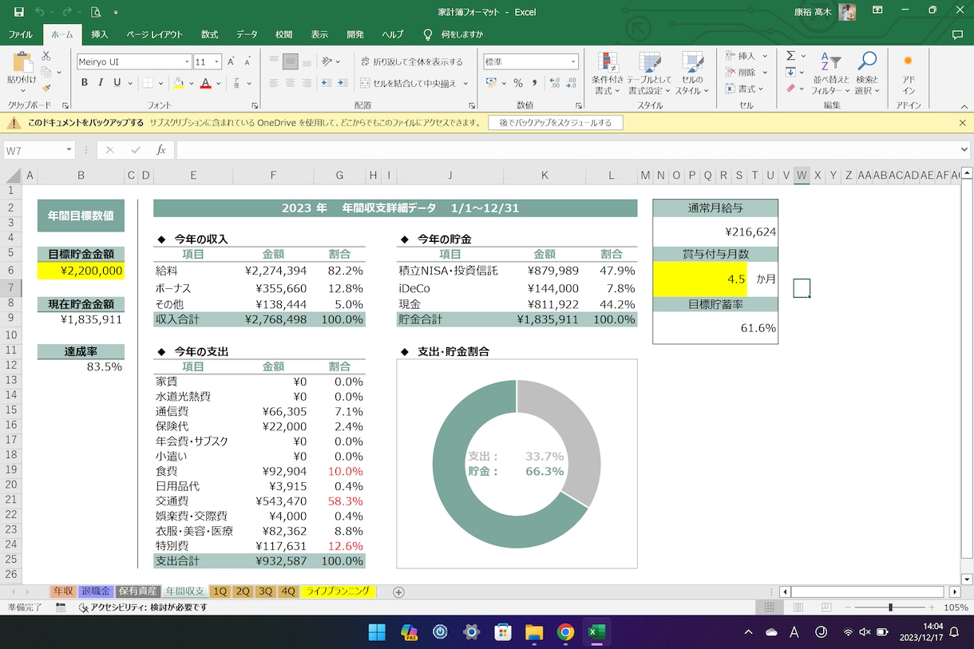The image size is (974, 649).
Task: Open the comments icon in ribbon
Action: click(x=957, y=34)
